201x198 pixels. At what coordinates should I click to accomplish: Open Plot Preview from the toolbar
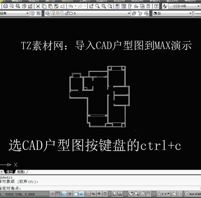(x=12, y=6)
